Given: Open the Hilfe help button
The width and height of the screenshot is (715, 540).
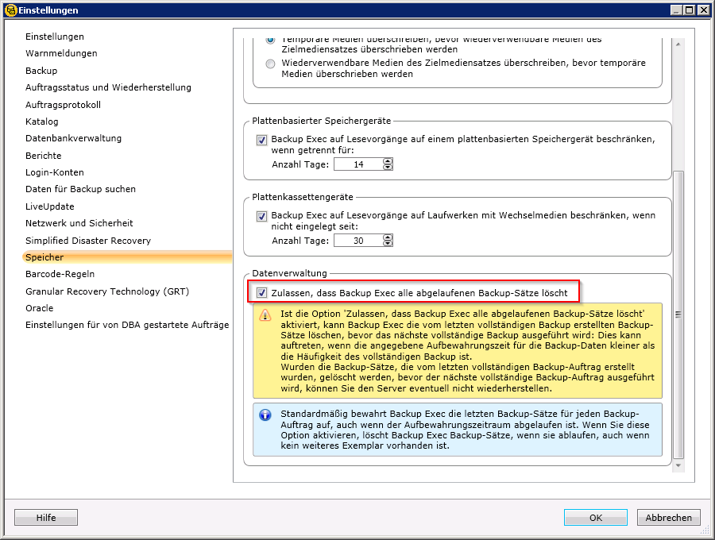Looking at the screenshot, I should (x=46, y=518).
